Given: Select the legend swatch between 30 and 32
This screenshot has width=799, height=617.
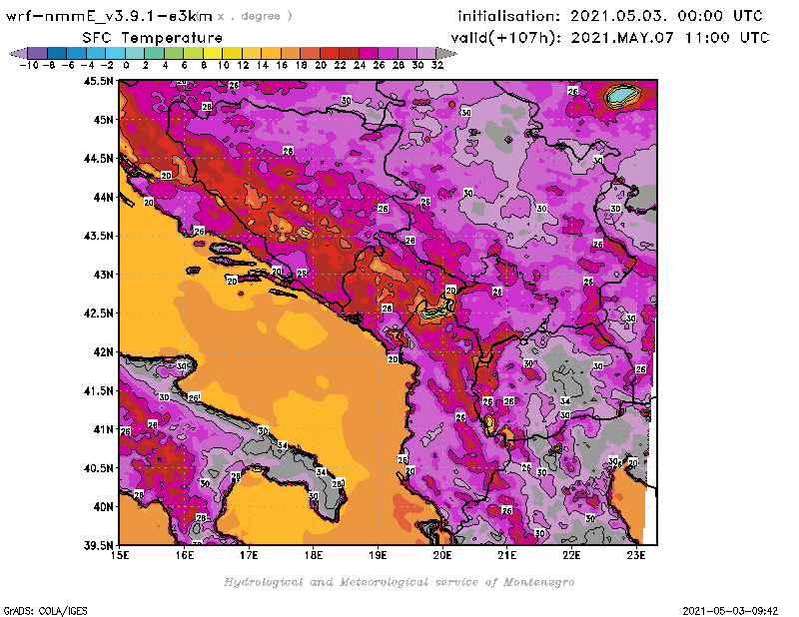Looking at the screenshot, I should 426,53.
